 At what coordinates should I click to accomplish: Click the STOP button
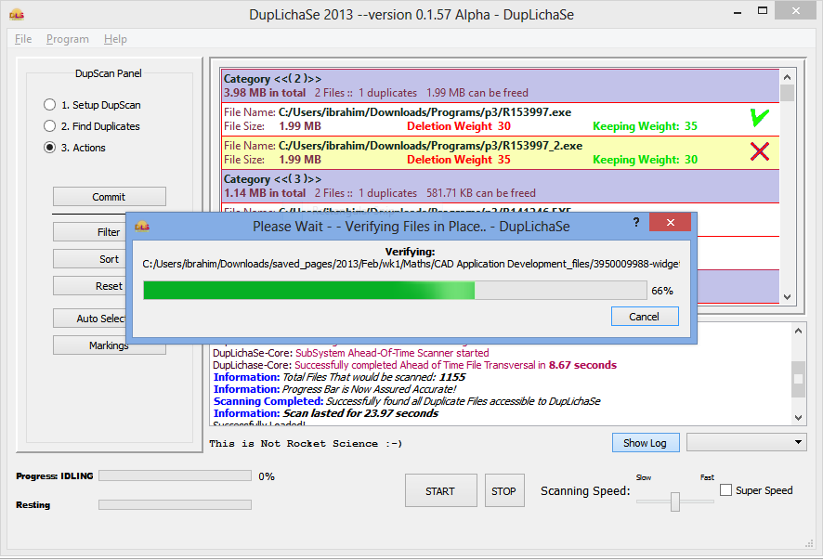pos(504,490)
